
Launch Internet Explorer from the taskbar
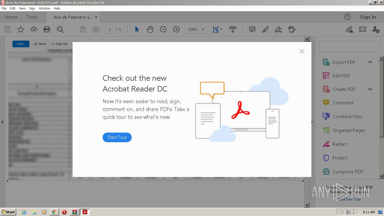click(24, 212)
